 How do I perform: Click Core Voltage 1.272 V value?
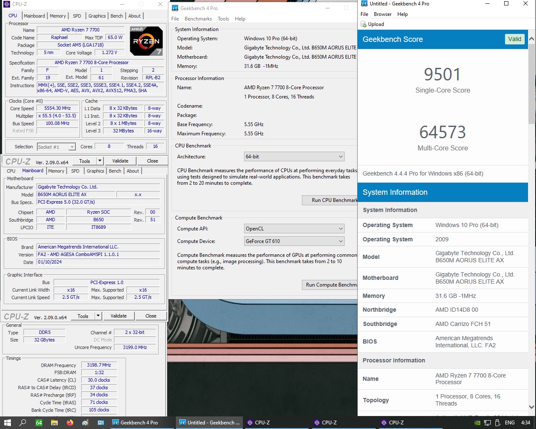tap(110, 52)
